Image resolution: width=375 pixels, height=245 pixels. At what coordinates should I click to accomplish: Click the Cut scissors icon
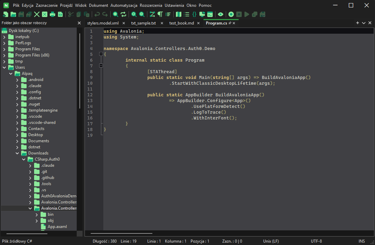(71, 14)
